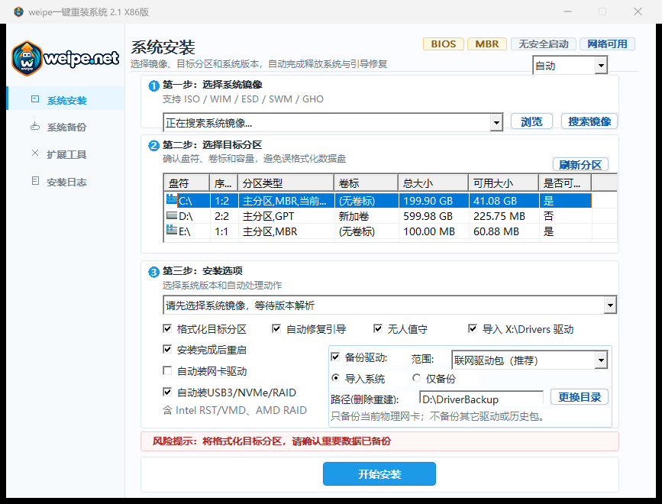Click the 开始安装 button

tap(379, 474)
